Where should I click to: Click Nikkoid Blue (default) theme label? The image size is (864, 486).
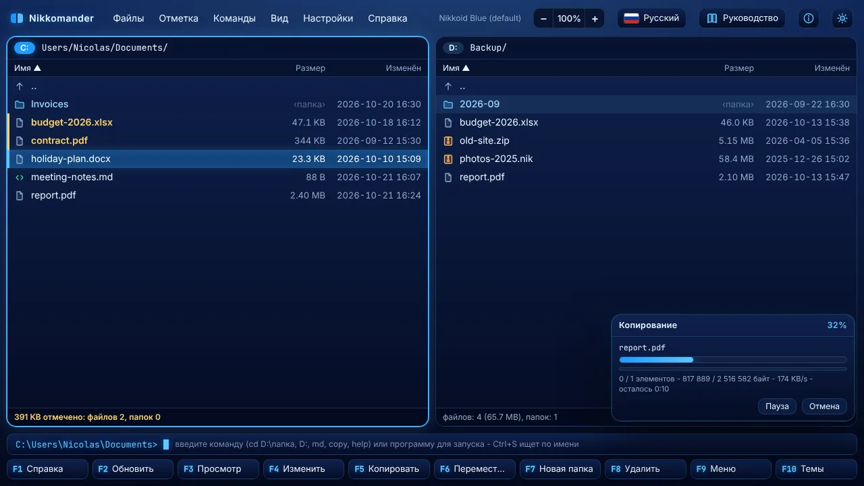click(x=480, y=18)
